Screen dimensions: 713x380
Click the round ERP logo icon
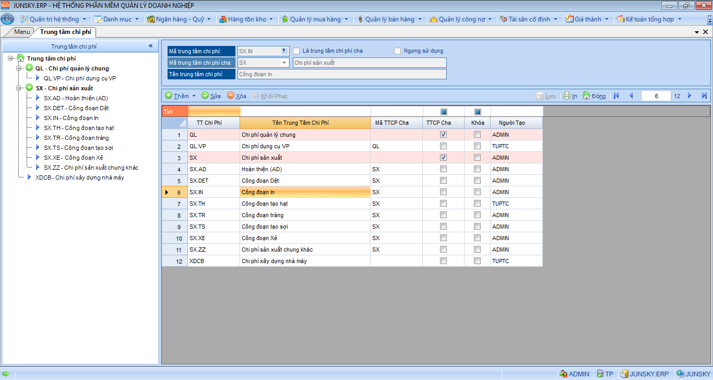click(x=7, y=19)
